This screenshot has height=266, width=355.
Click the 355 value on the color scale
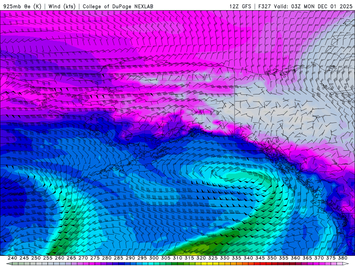284,258
